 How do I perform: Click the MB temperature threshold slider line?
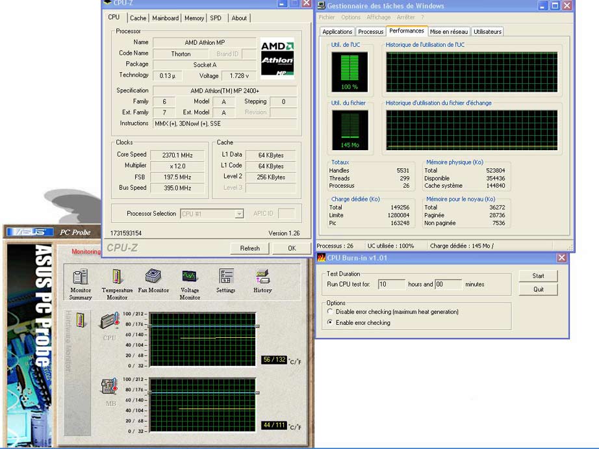coord(203,392)
